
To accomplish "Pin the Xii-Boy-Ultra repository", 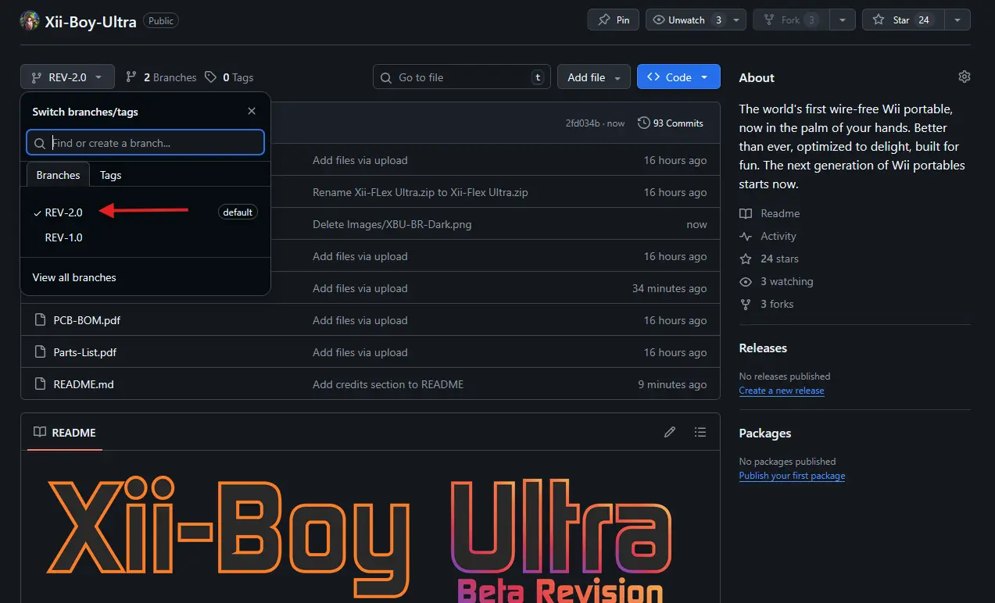I will tap(614, 20).
